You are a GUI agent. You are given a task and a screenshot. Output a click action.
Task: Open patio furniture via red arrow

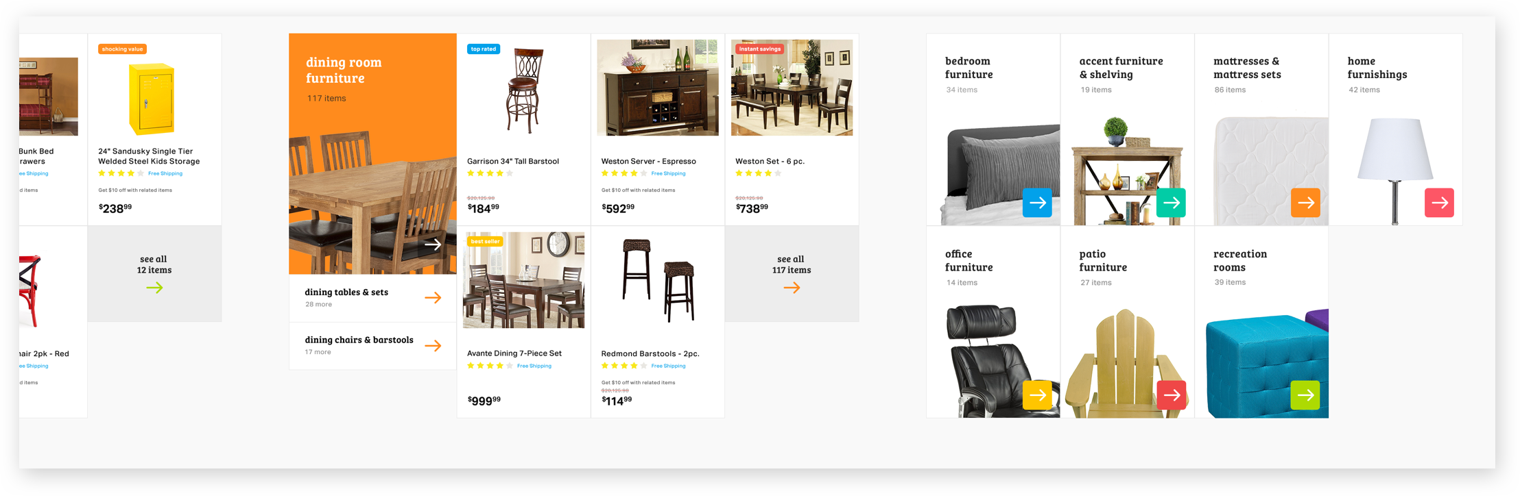coord(1171,395)
